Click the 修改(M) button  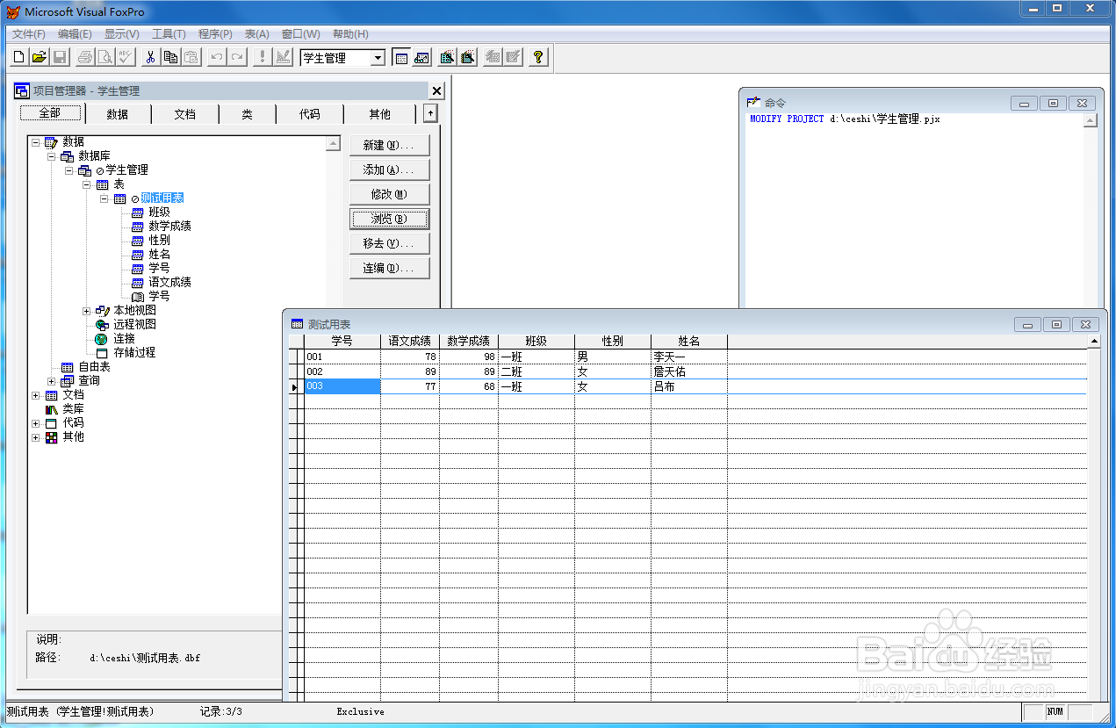point(389,194)
